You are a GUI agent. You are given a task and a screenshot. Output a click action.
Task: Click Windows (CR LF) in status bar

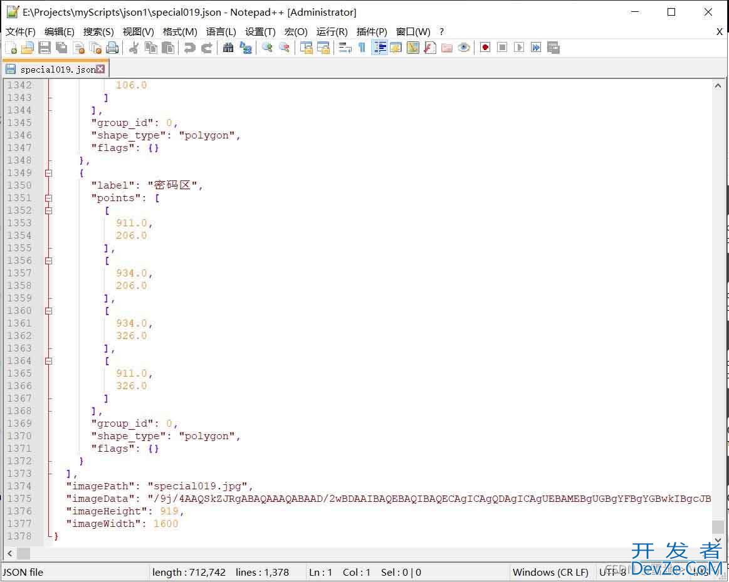coord(550,572)
